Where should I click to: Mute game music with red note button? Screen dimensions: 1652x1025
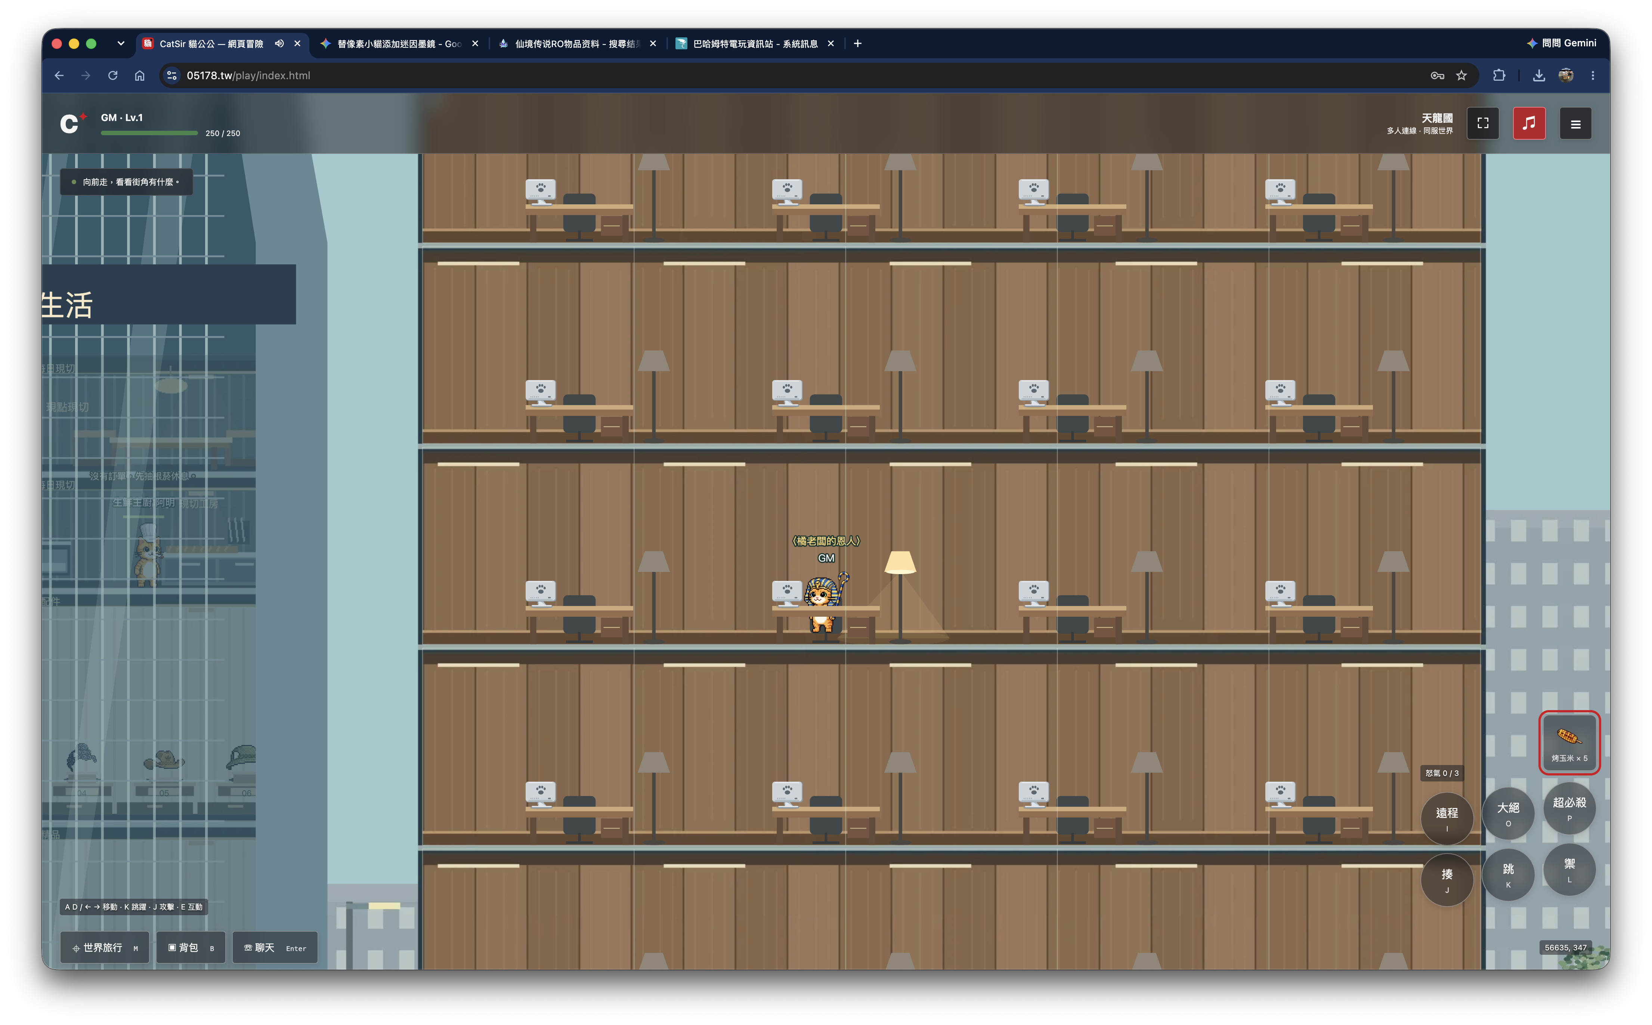click(x=1529, y=123)
